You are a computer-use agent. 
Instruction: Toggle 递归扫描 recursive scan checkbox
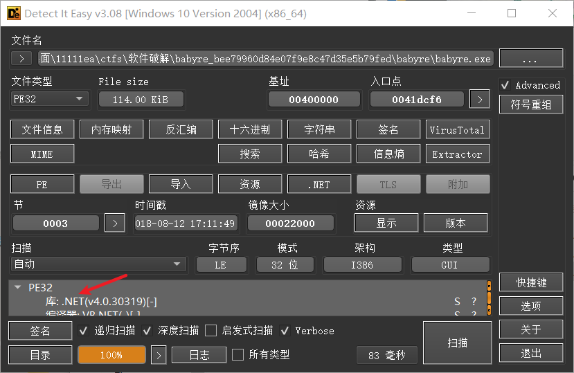tap(83, 331)
